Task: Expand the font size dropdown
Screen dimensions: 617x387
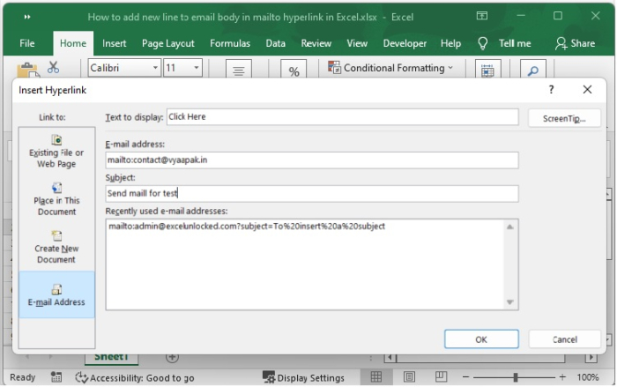Action: click(x=195, y=68)
